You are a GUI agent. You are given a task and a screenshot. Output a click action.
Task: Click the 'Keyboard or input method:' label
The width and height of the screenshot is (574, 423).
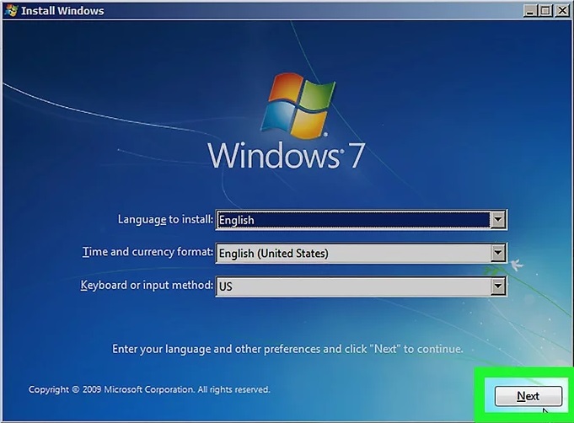pyautogui.click(x=147, y=286)
